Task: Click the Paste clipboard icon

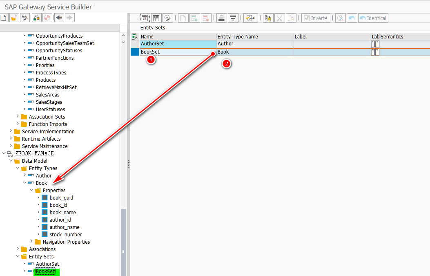Action: [x=291, y=18]
